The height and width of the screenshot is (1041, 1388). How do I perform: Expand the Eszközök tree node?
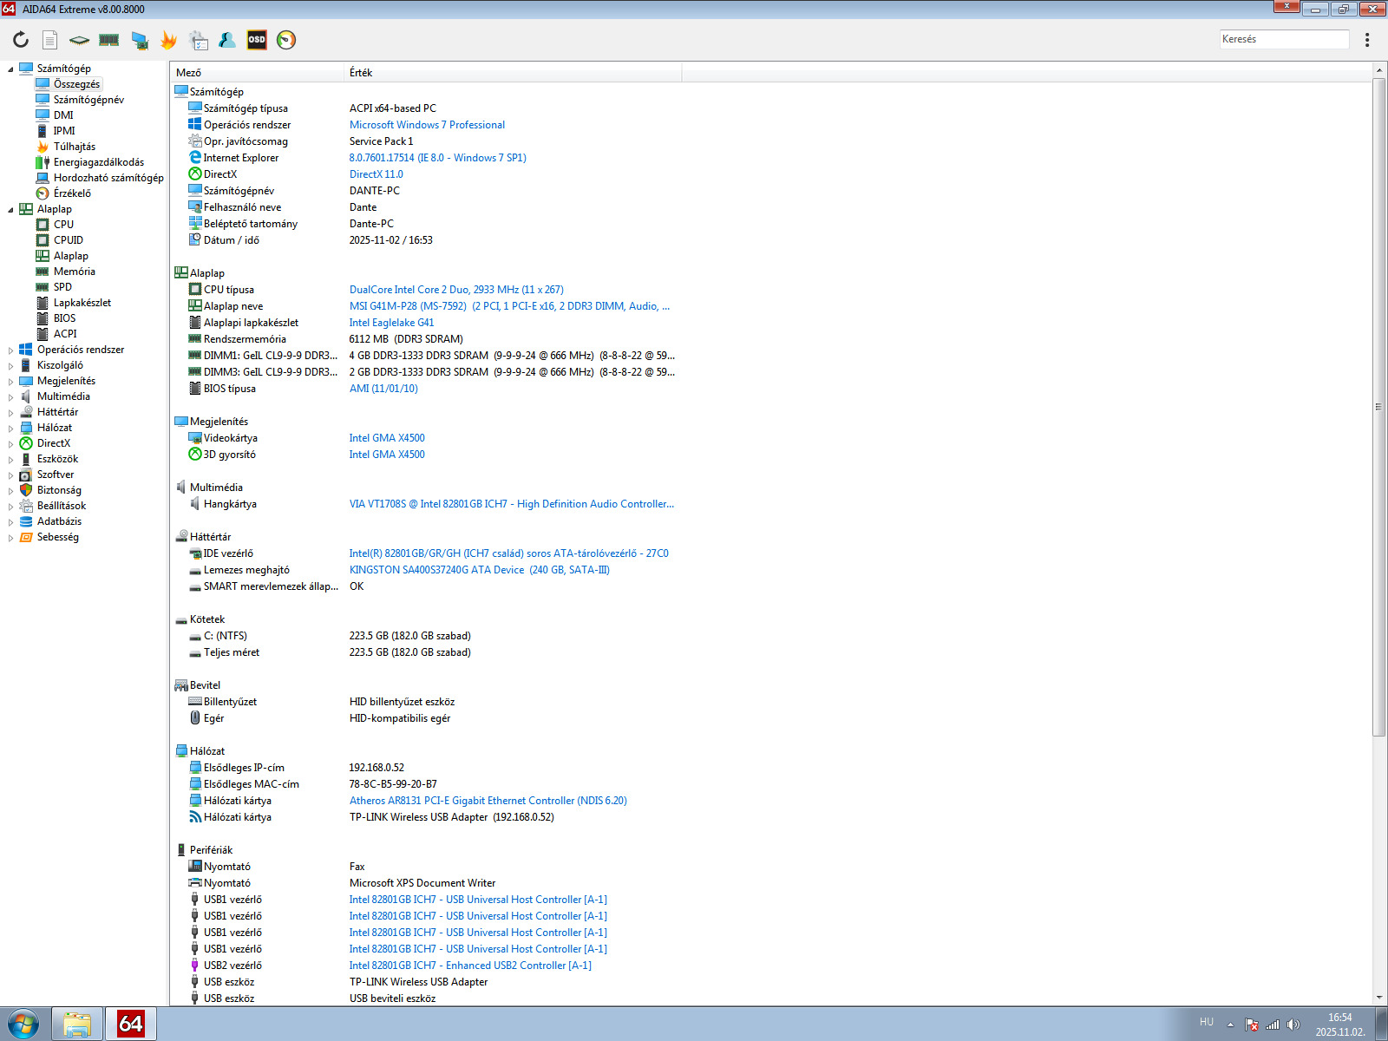point(10,459)
